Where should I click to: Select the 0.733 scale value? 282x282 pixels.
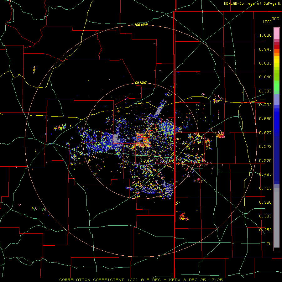pos(265,105)
